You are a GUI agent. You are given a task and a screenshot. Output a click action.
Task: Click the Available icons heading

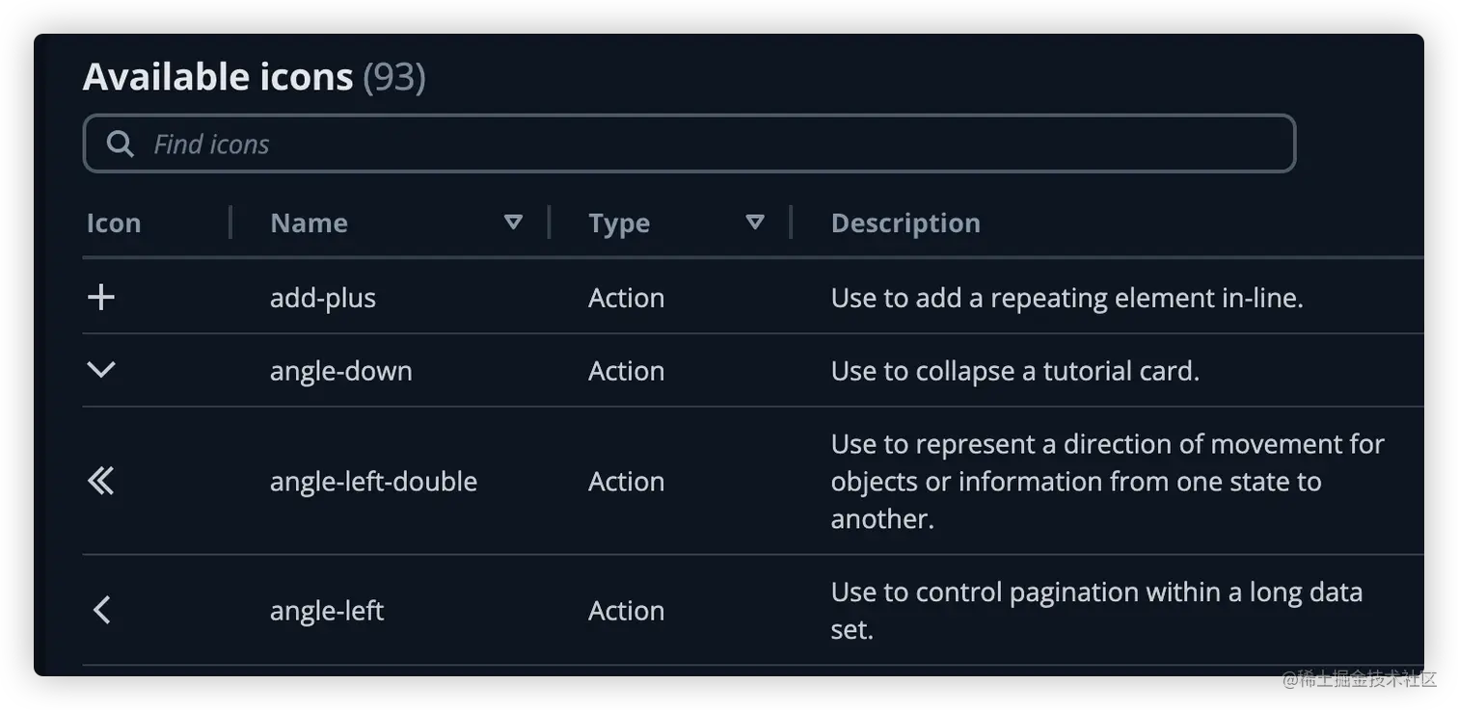tap(218, 77)
